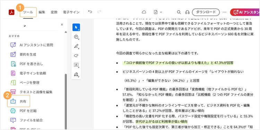
Task: Select the 電子サインを依頼 label
Action: pyautogui.click(x=33, y=73)
